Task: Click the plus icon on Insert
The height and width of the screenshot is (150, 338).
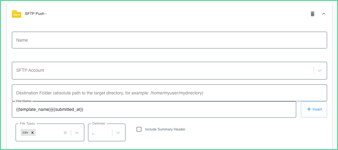Action: tap(309, 109)
